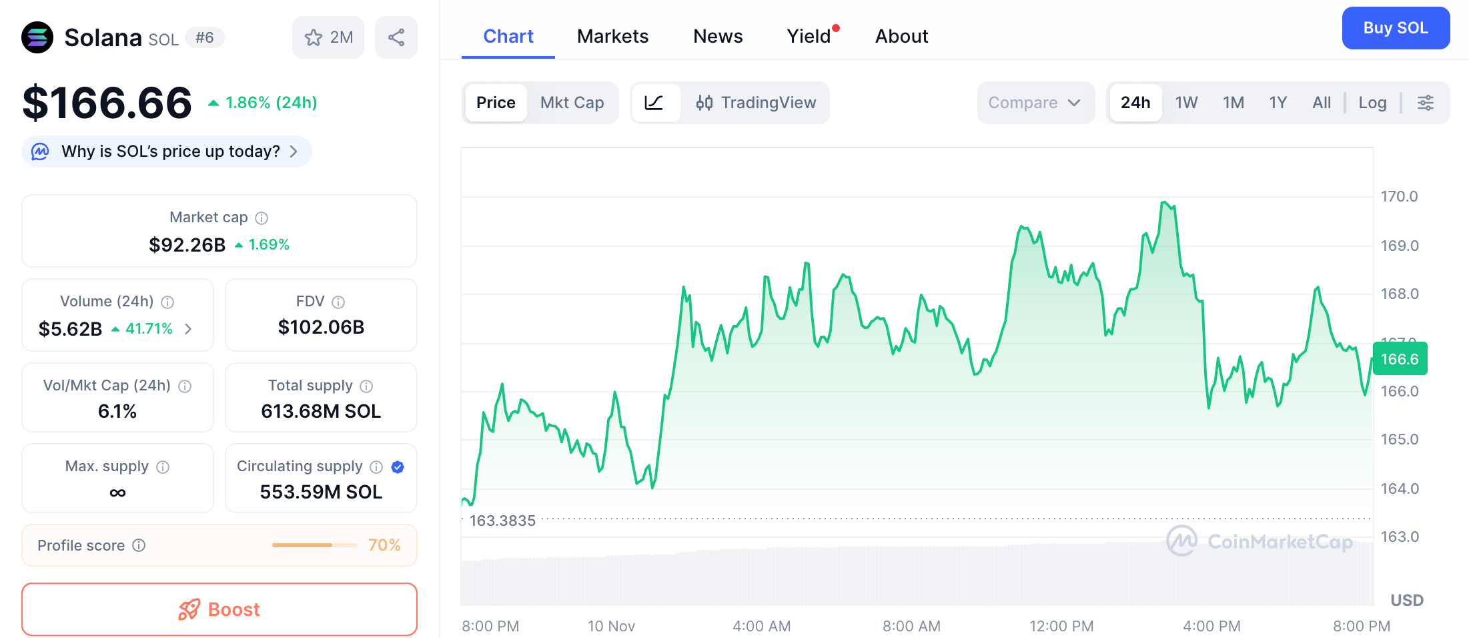Viewport: 1469px width, 638px height.
Task: Click Market cap info icon
Action: coord(262,218)
